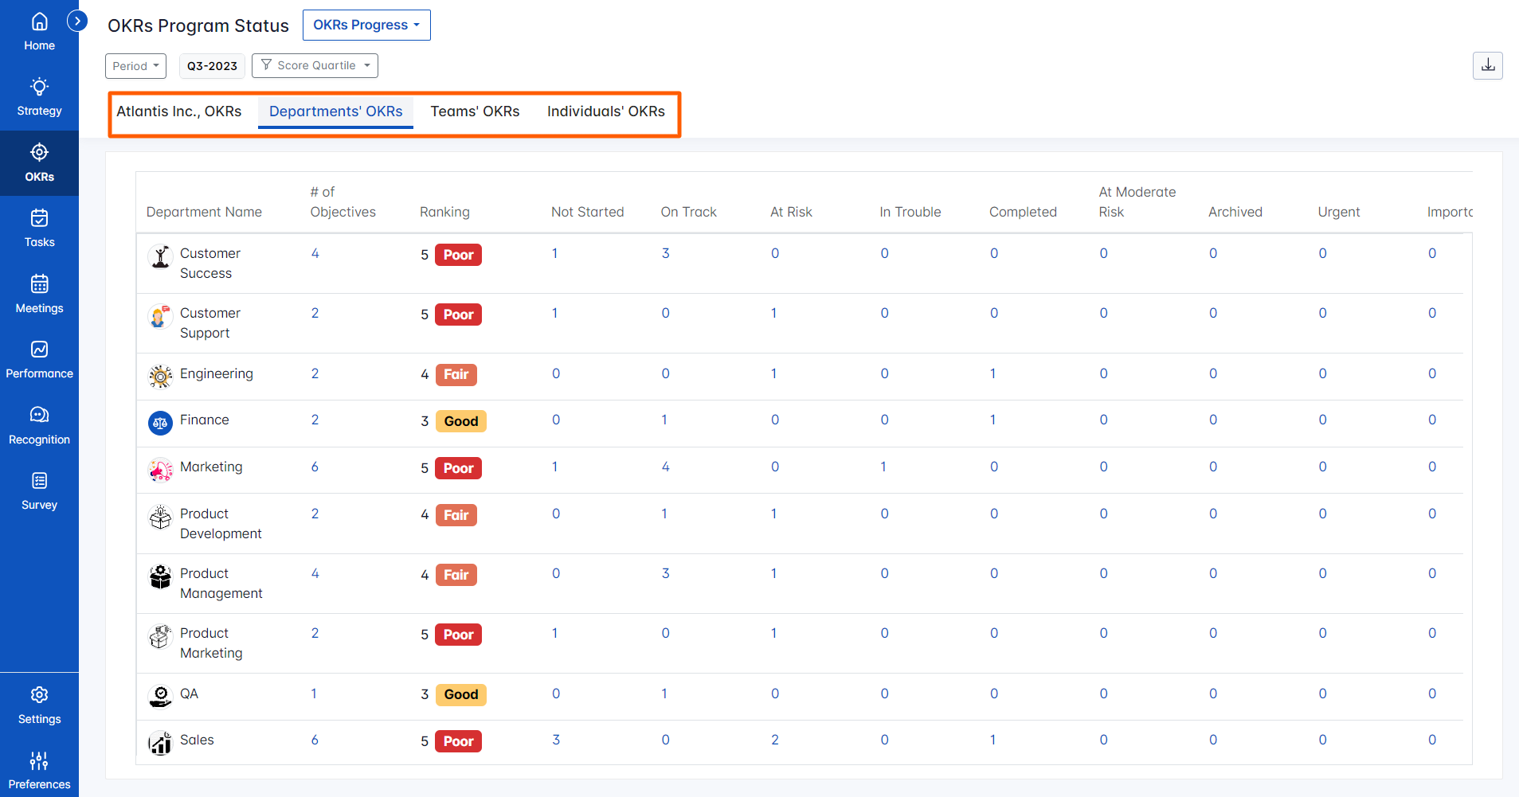This screenshot has width=1519, height=797.
Task: Switch to Teams' OKRs tab
Action: (x=475, y=111)
